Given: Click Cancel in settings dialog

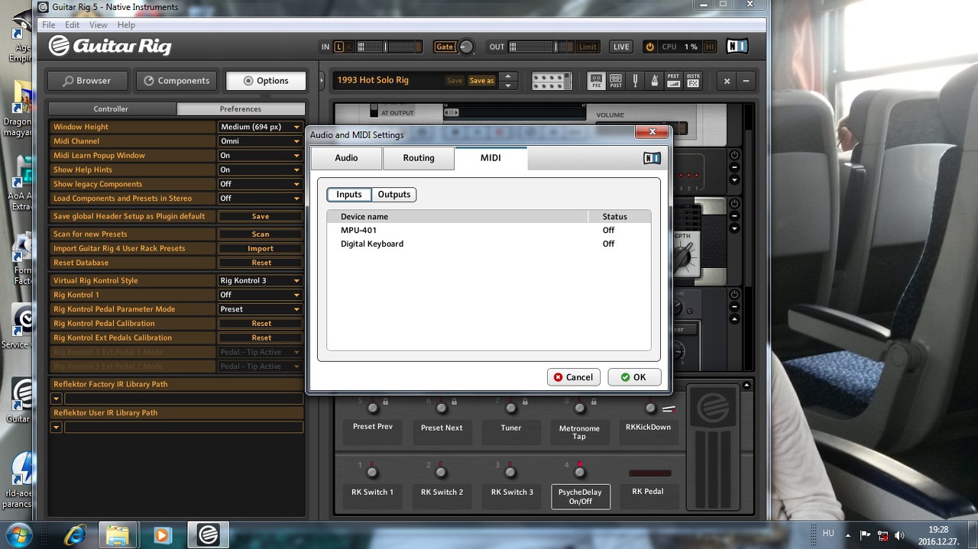Looking at the screenshot, I should click(x=573, y=377).
